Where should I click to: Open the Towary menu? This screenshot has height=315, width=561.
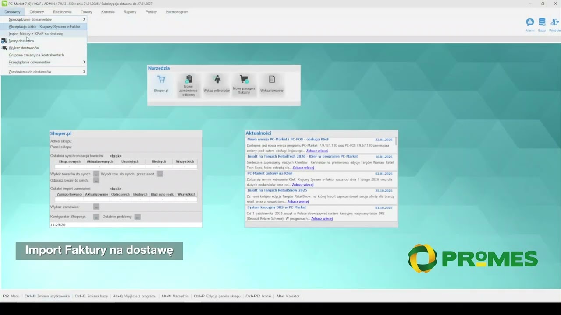click(x=86, y=12)
